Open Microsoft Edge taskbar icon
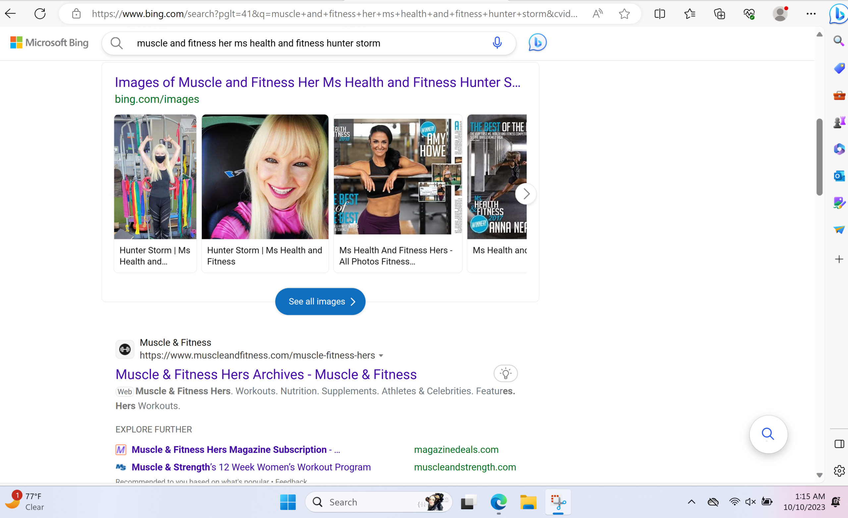This screenshot has height=518, width=848. click(498, 502)
